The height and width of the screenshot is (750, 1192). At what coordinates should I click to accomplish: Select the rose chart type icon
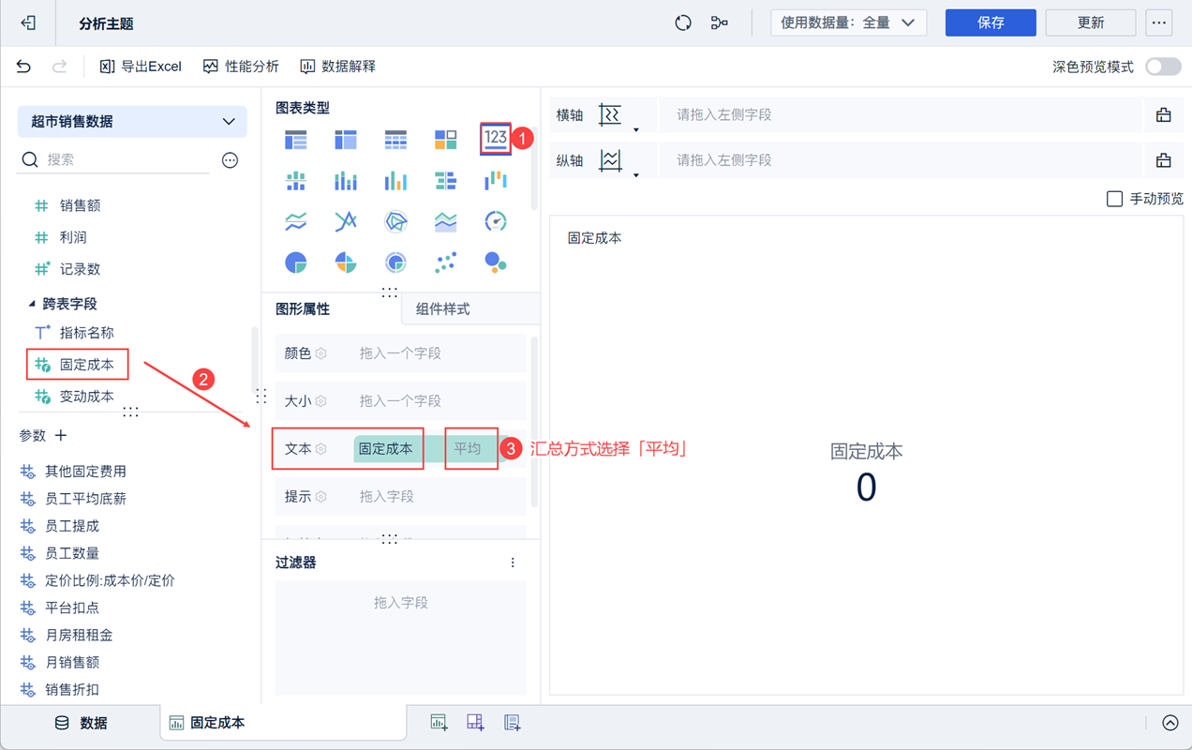click(346, 262)
